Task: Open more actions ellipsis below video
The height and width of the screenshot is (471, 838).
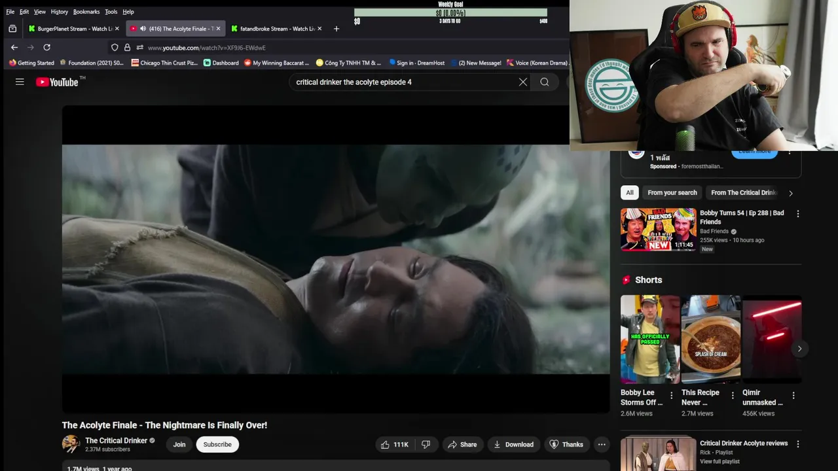Action: coord(602,444)
